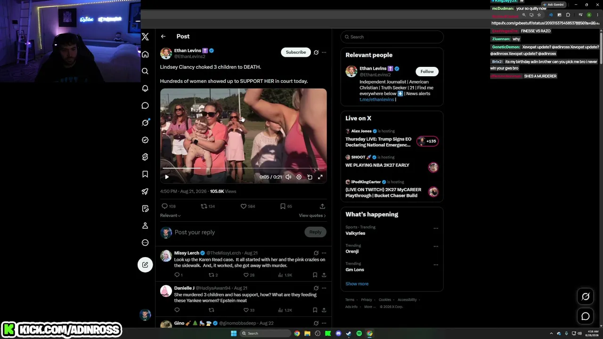
Task: Open three-dot menu on Danielle J's reply
Action: pos(324,288)
